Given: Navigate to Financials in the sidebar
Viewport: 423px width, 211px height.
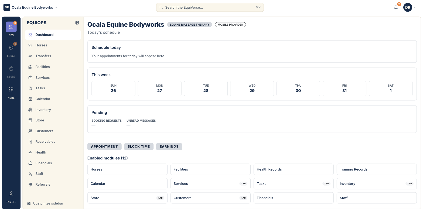Looking at the screenshot, I should [53, 163].
